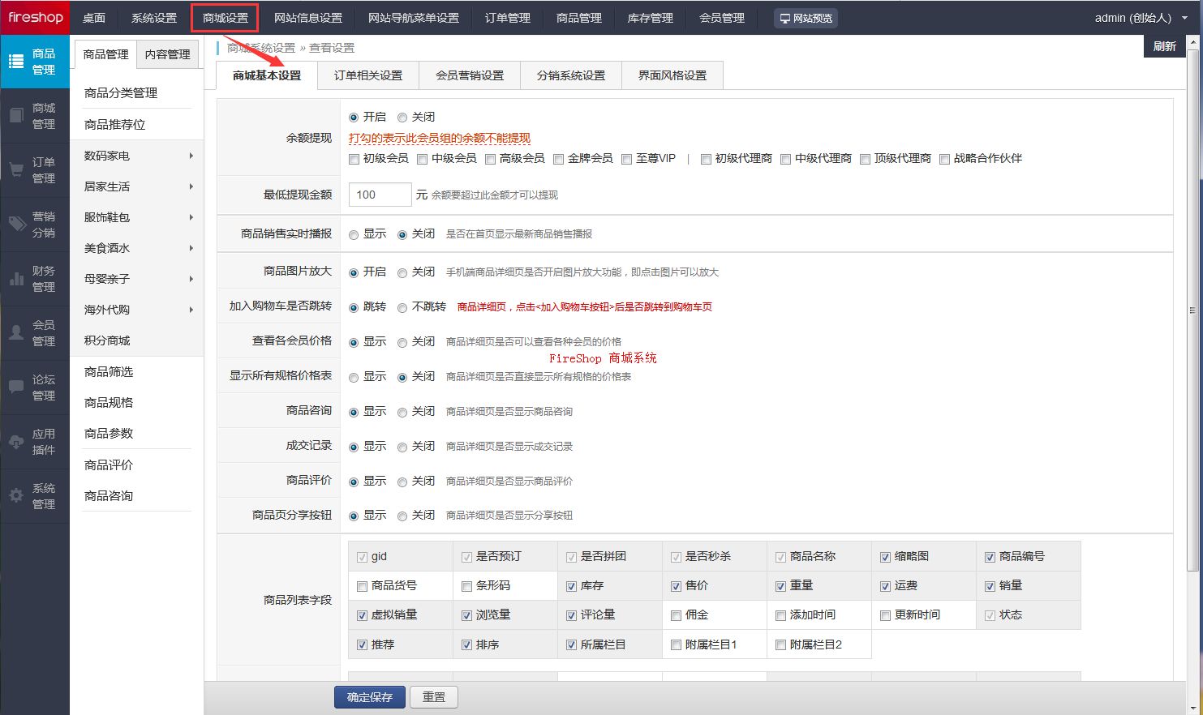
Task: Open 商品规格 link
Action: (109, 403)
